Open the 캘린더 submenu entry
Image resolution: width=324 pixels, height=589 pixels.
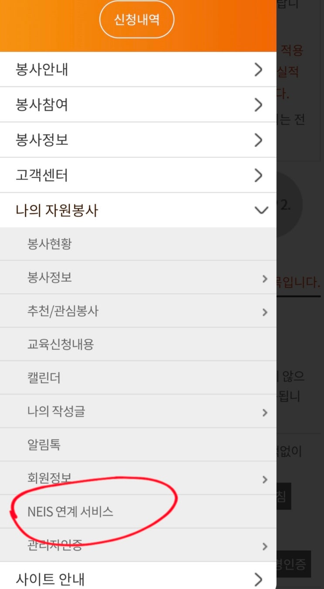pyautogui.click(x=44, y=378)
